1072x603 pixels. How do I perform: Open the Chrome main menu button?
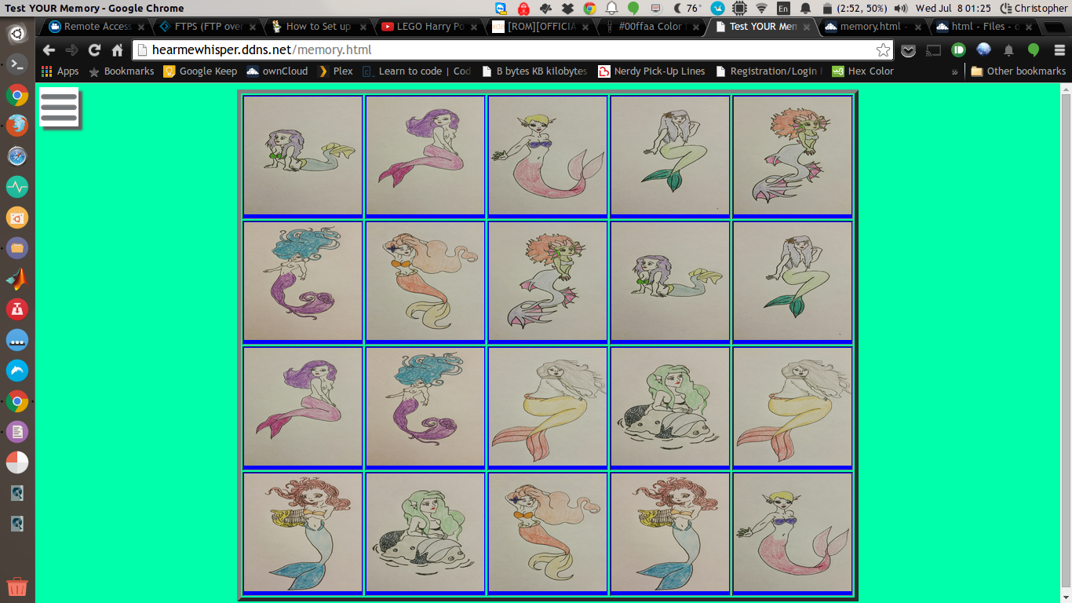pos(1059,50)
